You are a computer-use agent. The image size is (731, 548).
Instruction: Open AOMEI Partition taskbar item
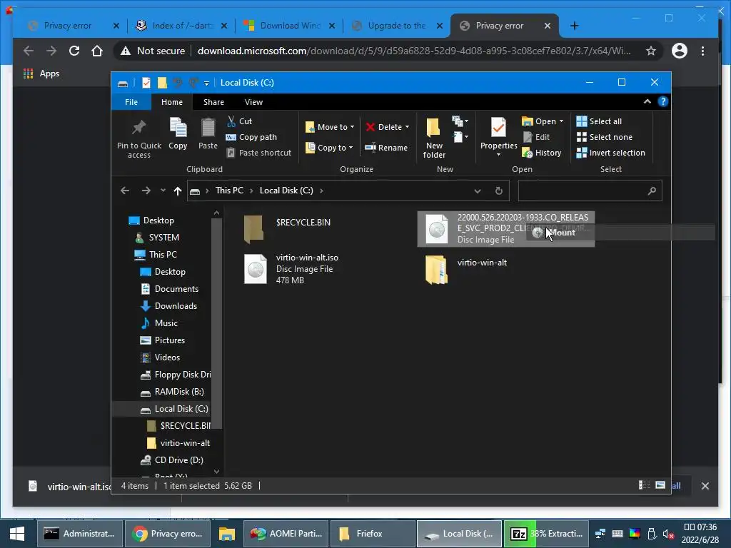coord(286,534)
